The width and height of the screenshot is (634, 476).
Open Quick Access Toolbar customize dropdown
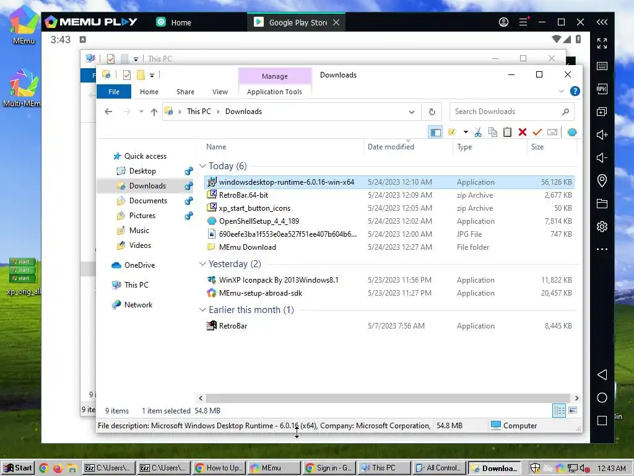pos(152,75)
